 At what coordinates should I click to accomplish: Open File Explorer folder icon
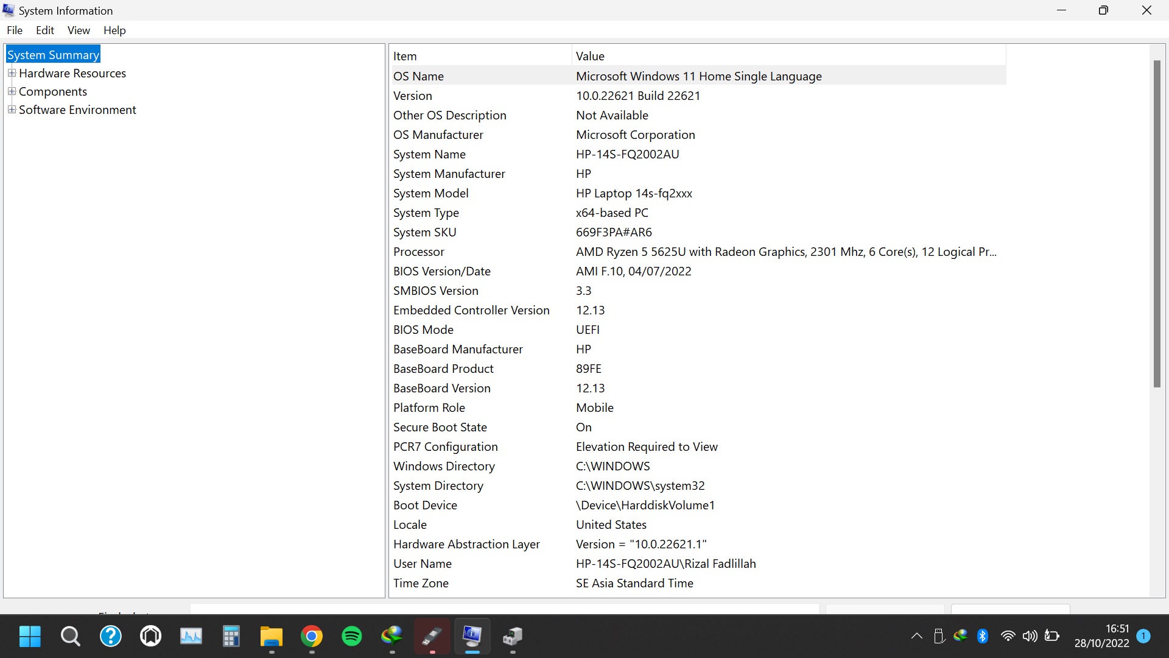[272, 637]
